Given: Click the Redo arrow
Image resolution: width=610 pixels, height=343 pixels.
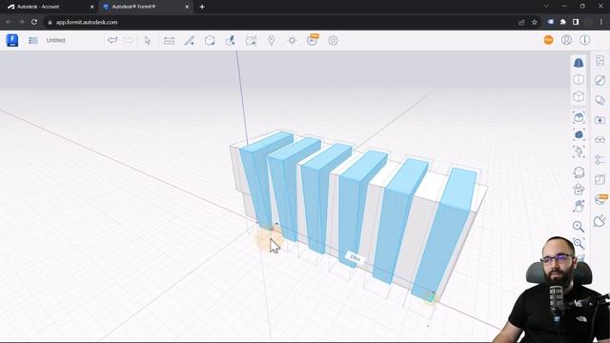Looking at the screenshot, I should pos(128,40).
